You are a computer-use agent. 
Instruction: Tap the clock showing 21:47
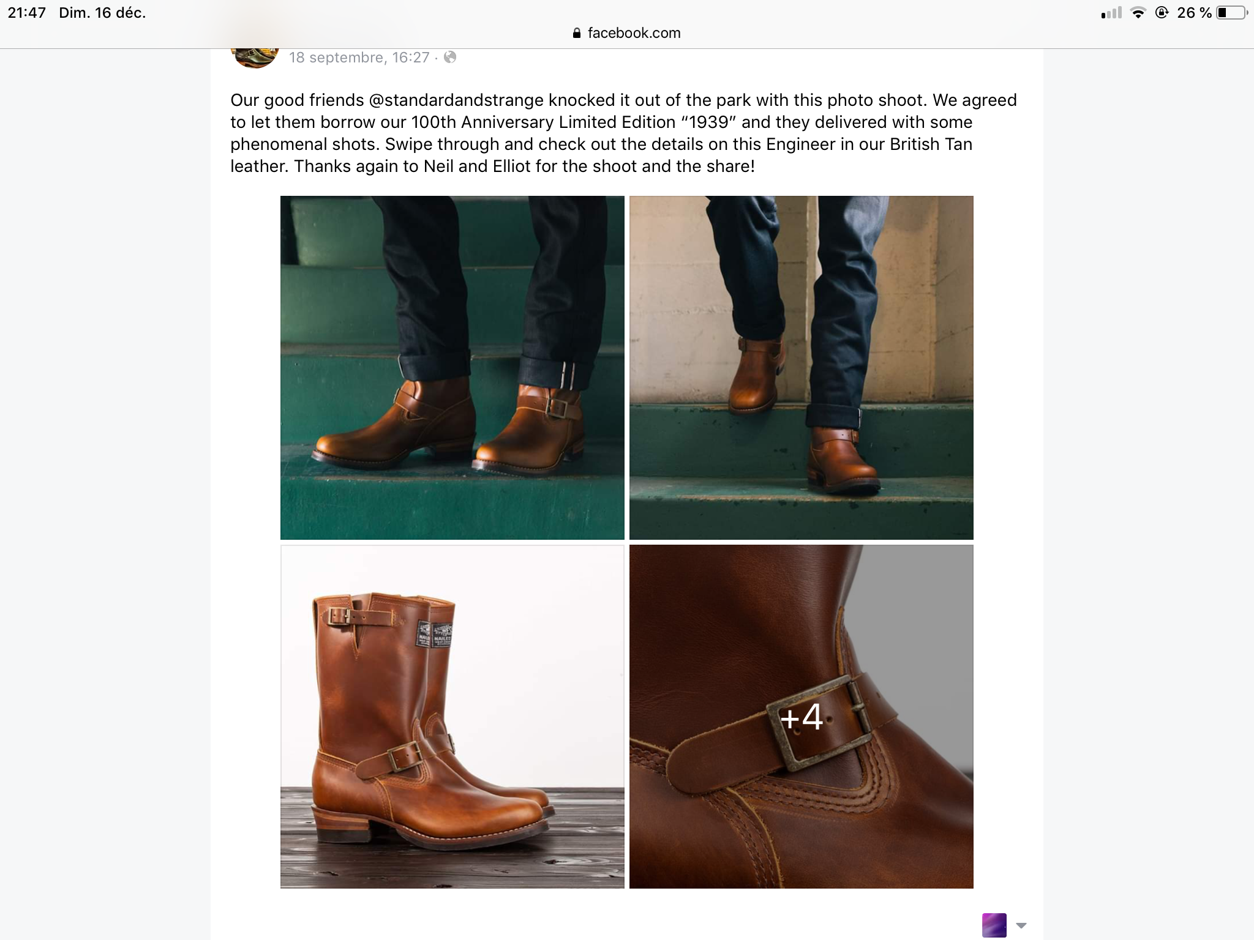(x=27, y=13)
